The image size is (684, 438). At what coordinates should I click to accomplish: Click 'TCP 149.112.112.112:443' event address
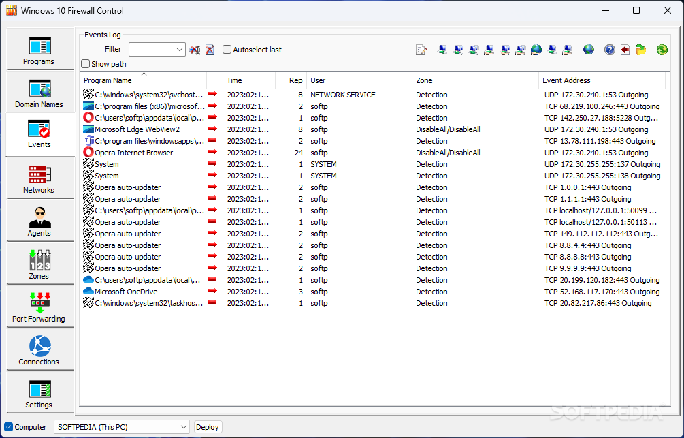click(x=601, y=234)
